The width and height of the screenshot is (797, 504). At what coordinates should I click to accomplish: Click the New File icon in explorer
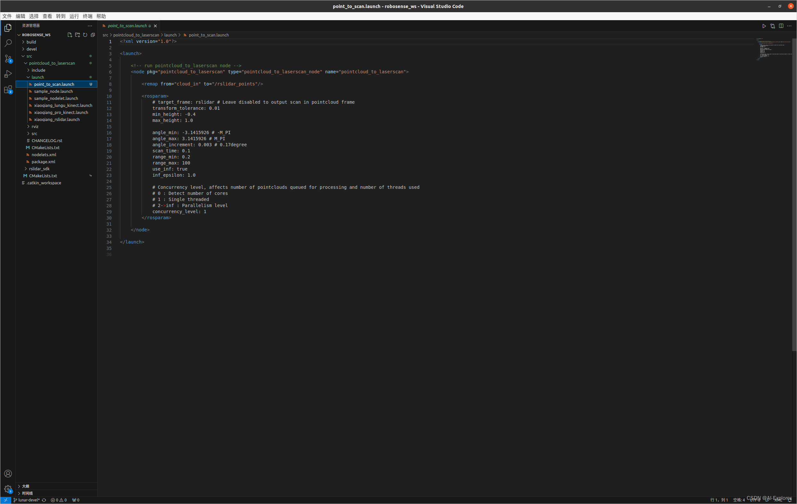pyautogui.click(x=69, y=35)
